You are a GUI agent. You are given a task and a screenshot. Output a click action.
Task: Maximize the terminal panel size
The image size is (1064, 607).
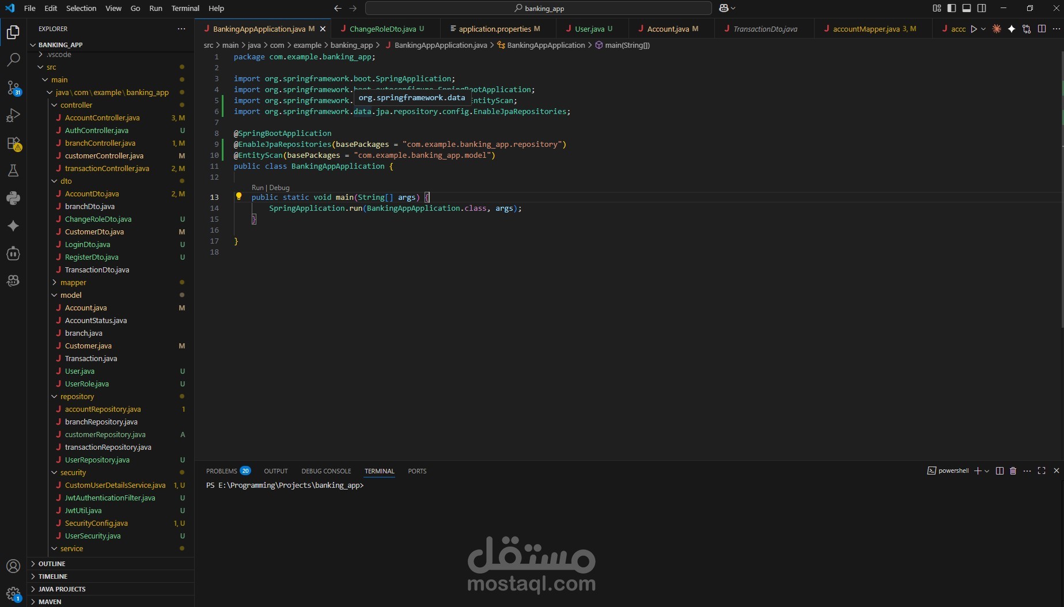tap(1042, 471)
